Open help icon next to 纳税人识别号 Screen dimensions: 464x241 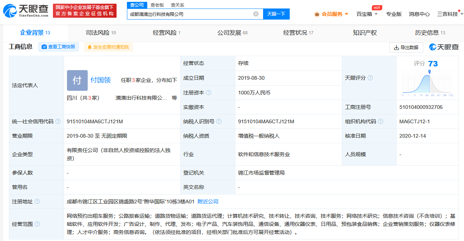pos(219,121)
